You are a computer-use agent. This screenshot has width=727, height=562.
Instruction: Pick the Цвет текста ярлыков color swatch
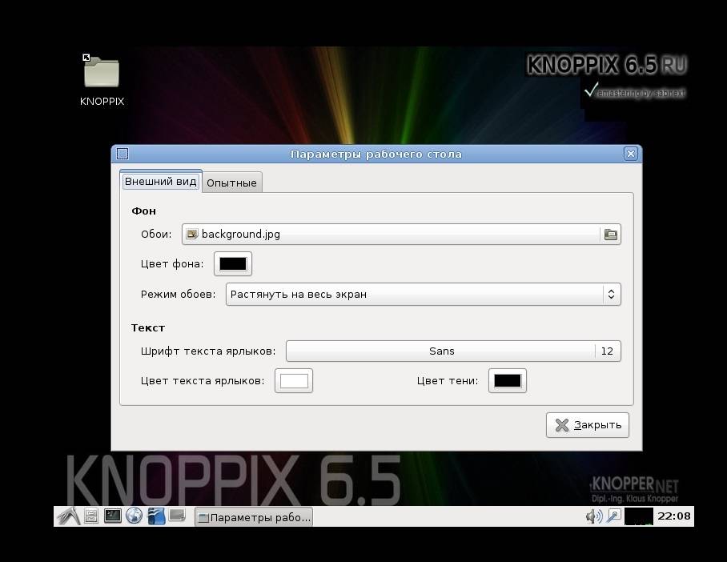click(x=294, y=381)
